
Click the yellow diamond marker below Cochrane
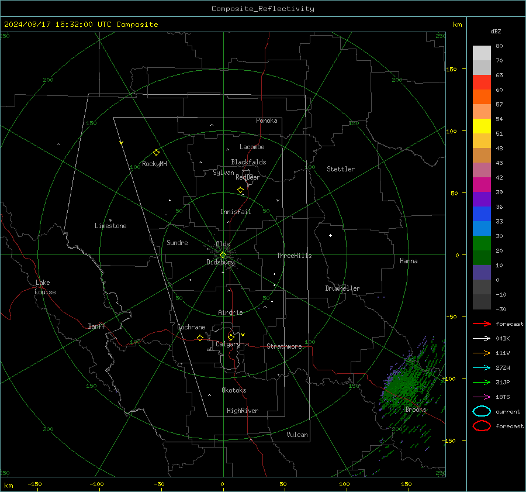[200, 338]
